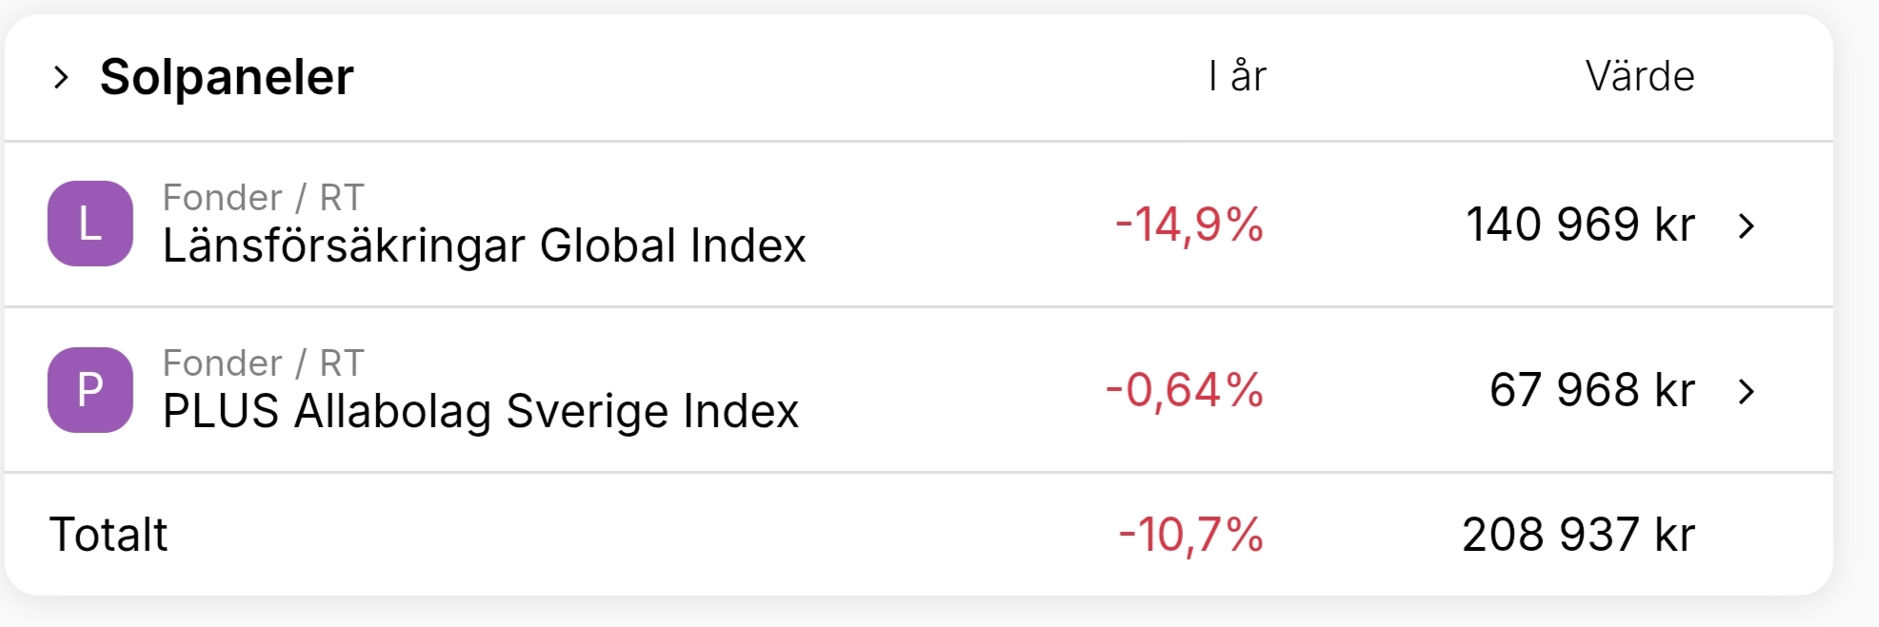The width and height of the screenshot is (1879, 627).
Task: Open the Länsförsäkringar Global Index fund name
Action: 484,245
